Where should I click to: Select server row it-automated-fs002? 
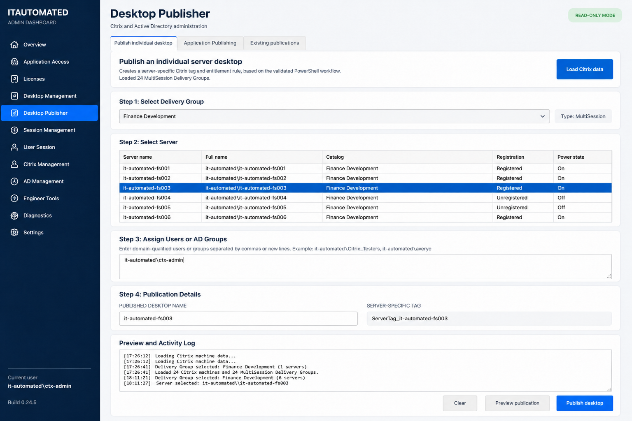(365, 178)
